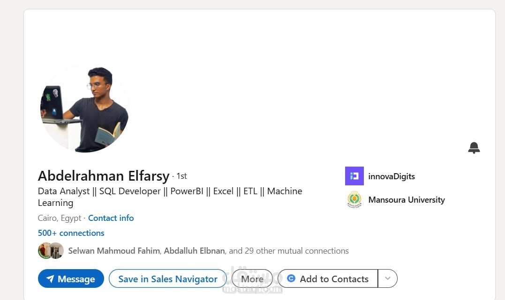This screenshot has height=300, width=505.
Task: Click the Message button
Action: (71, 278)
